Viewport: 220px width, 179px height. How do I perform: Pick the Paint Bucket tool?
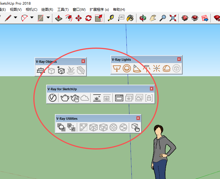(130, 18)
